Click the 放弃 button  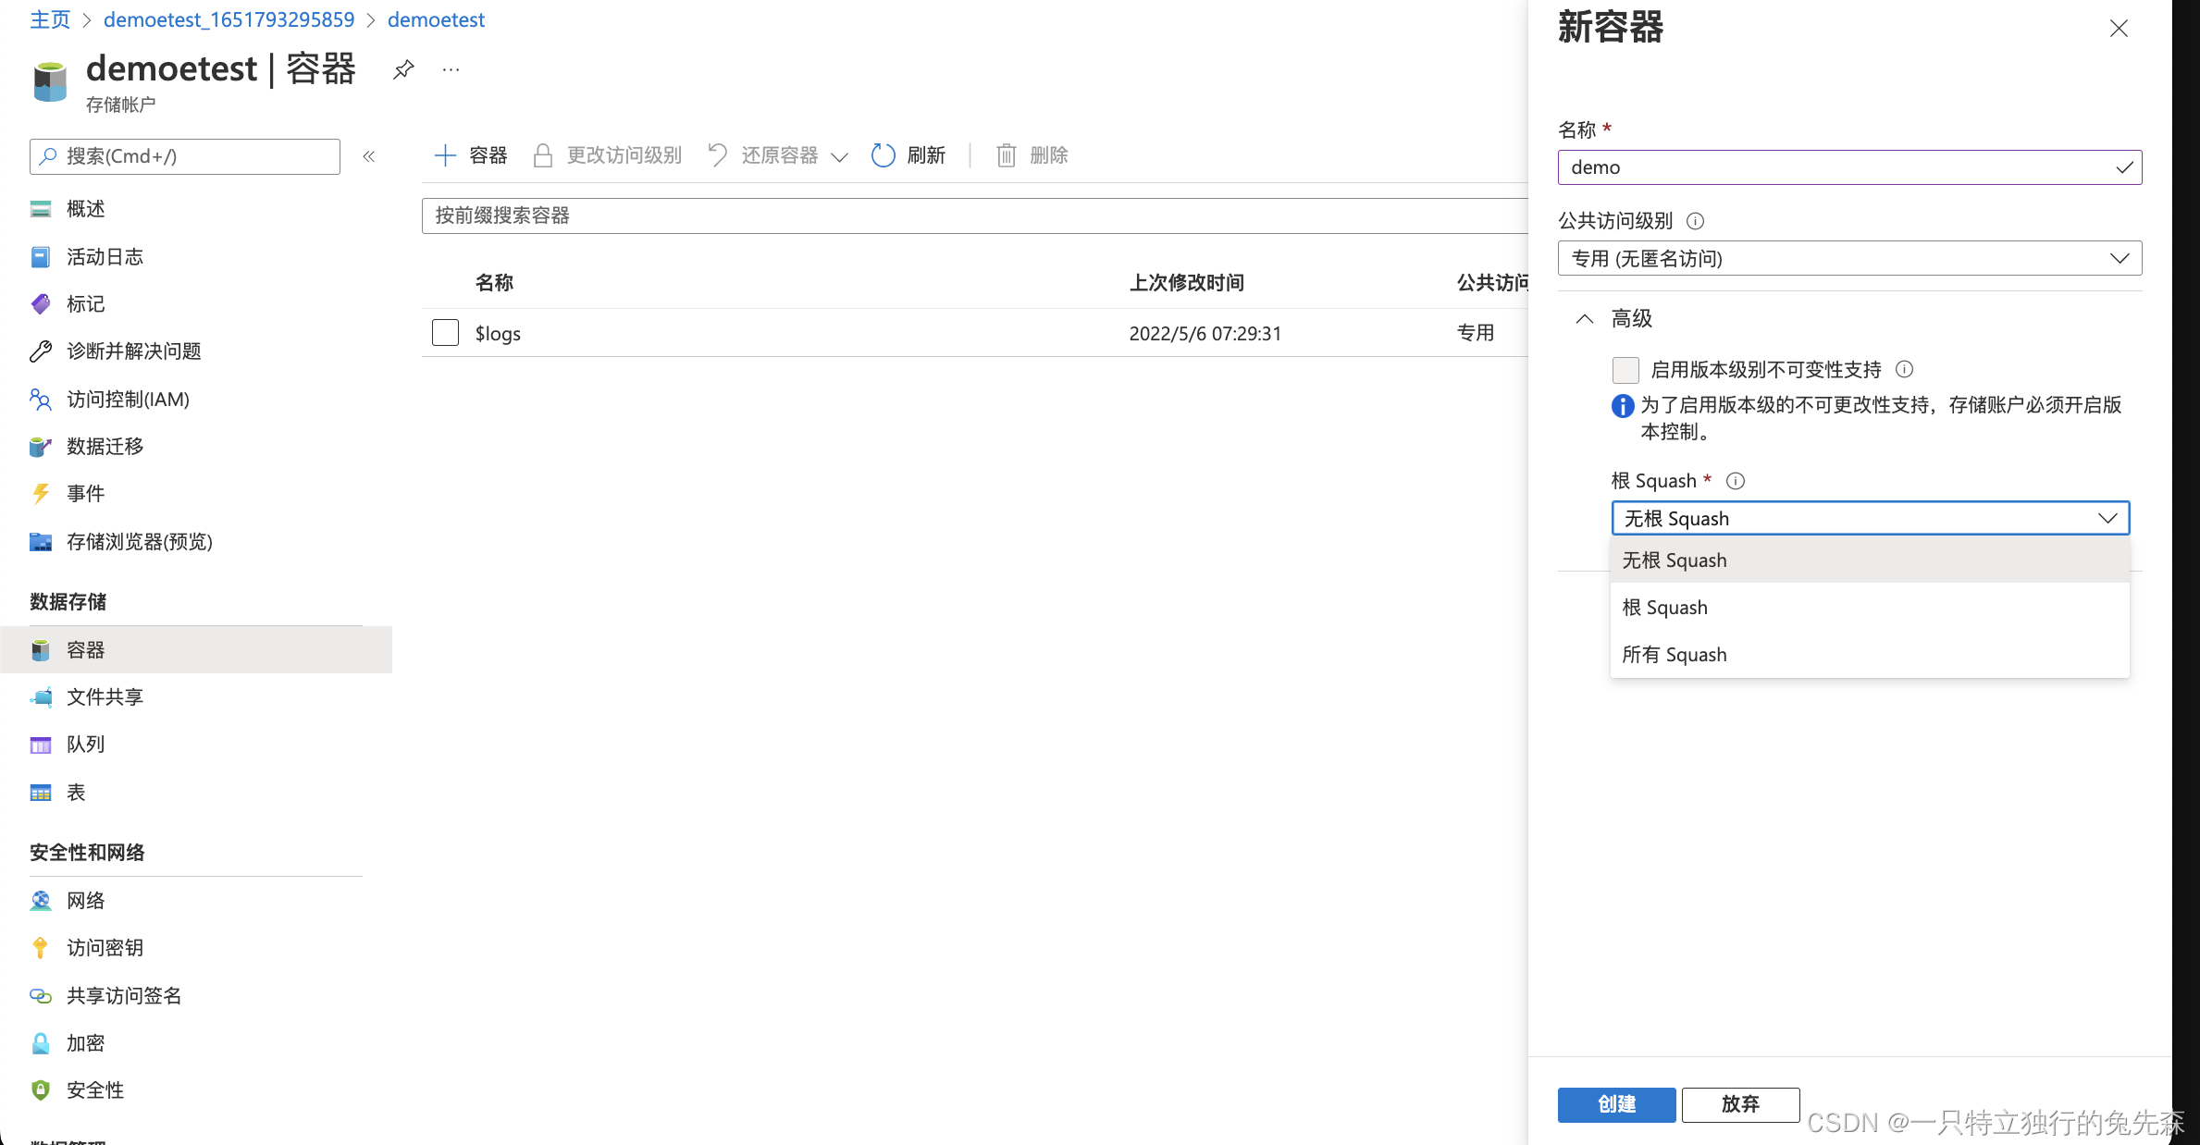tap(1739, 1104)
